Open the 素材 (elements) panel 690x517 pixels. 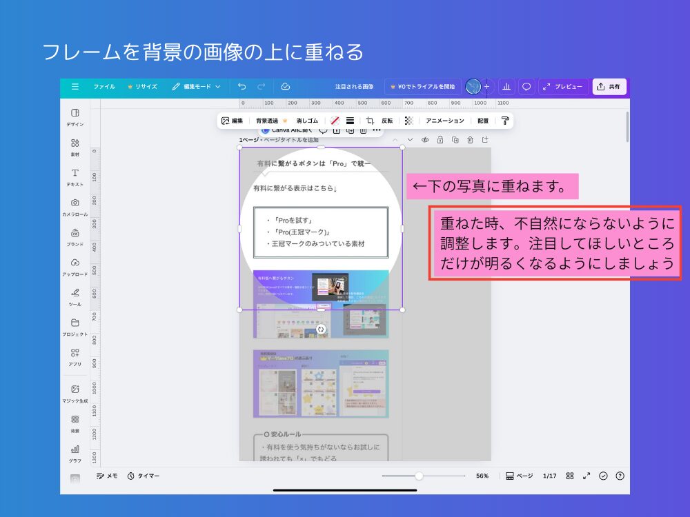[x=76, y=145]
